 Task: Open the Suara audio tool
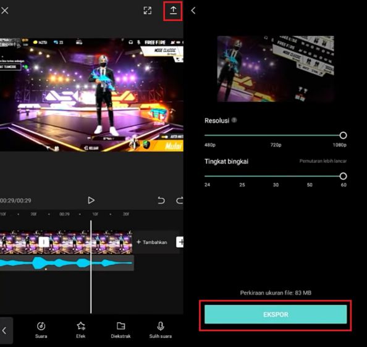coord(41,330)
